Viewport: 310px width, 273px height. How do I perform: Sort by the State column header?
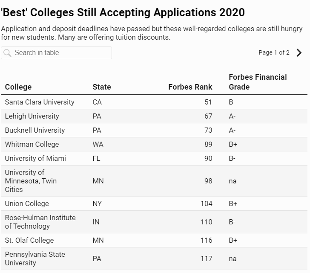tap(101, 87)
